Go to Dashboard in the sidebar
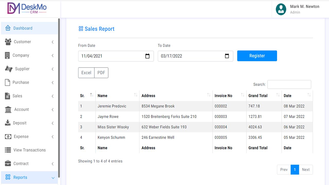Screen dimensions: 329x185 (23, 28)
